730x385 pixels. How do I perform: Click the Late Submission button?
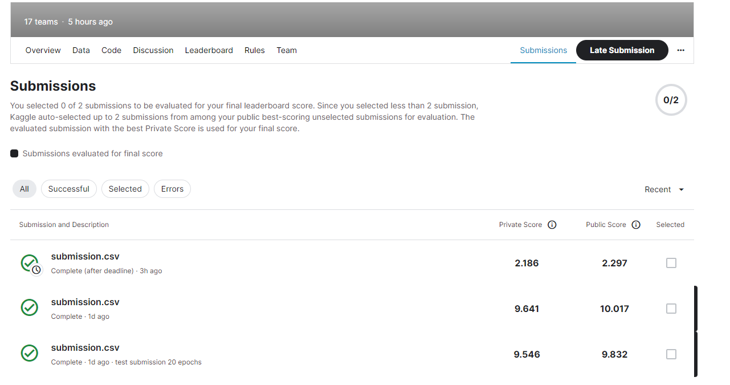click(x=622, y=50)
